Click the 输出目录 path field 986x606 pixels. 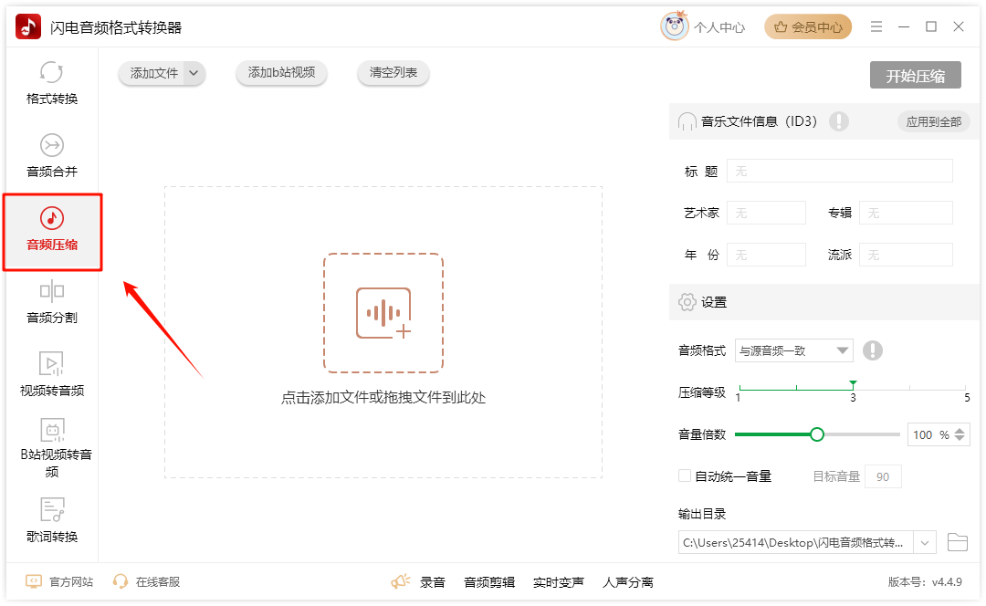click(x=795, y=542)
